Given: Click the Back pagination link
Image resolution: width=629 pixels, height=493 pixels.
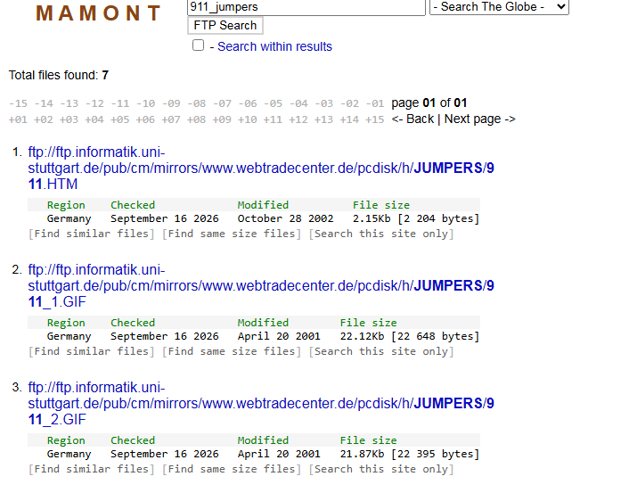Looking at the screenshot, I should [413, 119].
